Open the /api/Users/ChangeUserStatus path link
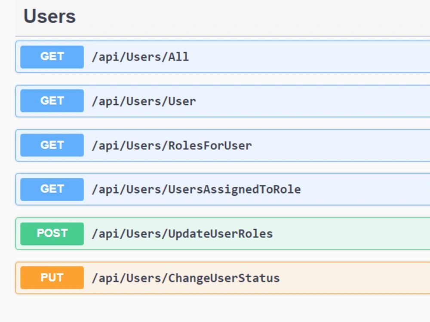 click(x=185, y=278)
